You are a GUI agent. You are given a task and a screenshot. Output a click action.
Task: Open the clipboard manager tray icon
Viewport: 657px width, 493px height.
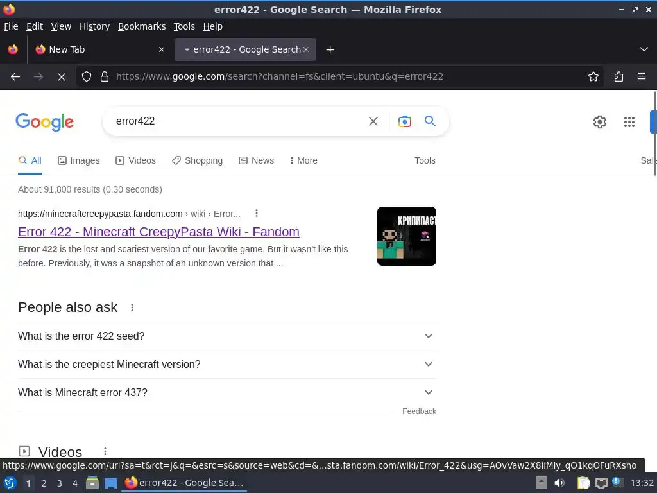tap(583, 483)
